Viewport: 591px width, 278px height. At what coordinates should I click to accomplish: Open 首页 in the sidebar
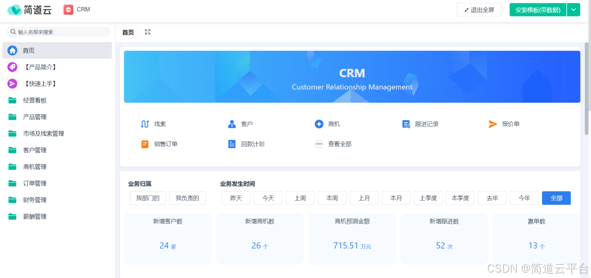pyautogui.click(x=57, y=50)
